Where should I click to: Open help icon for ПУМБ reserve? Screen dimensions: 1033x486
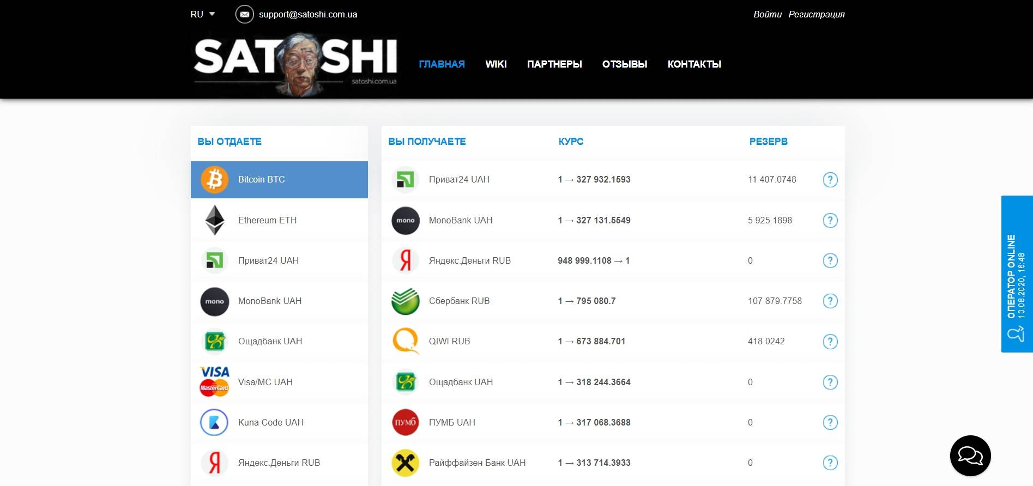click(x=830, y=422)
